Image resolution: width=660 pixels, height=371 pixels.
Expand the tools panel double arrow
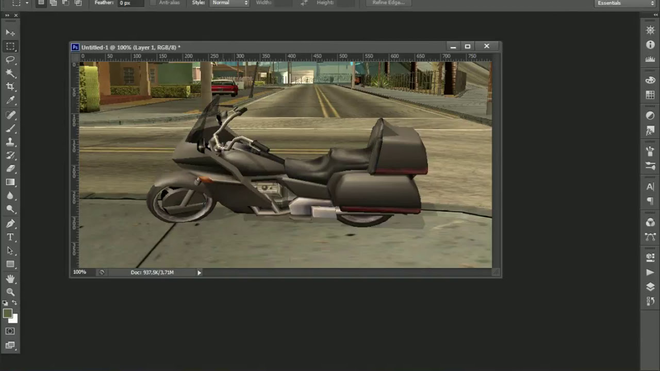(6, 15)
